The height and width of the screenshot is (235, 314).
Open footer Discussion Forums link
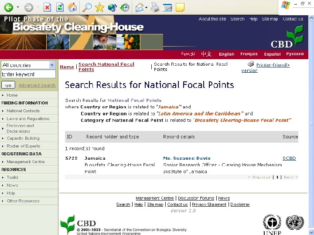[x=196, y=198]
